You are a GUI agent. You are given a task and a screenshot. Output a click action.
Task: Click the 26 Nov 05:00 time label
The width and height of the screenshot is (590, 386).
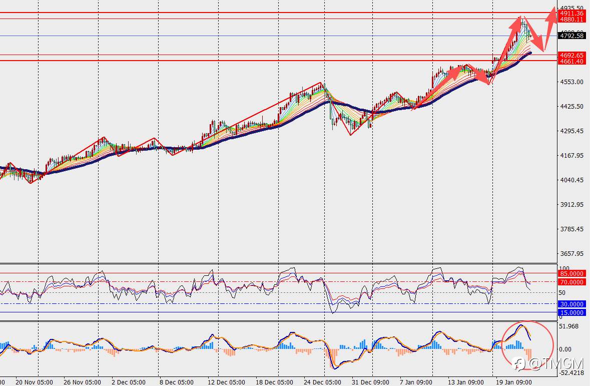point(83,382)
